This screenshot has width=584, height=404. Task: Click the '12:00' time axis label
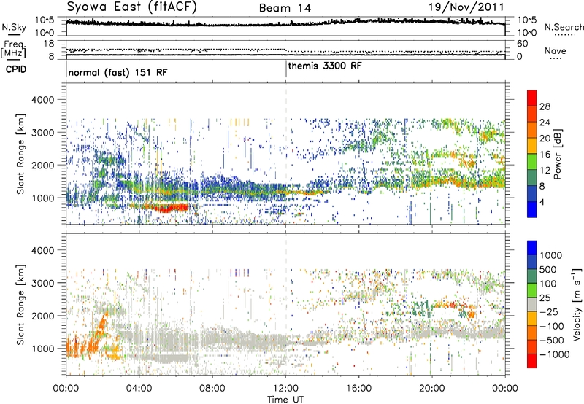[x=285, y=389]
